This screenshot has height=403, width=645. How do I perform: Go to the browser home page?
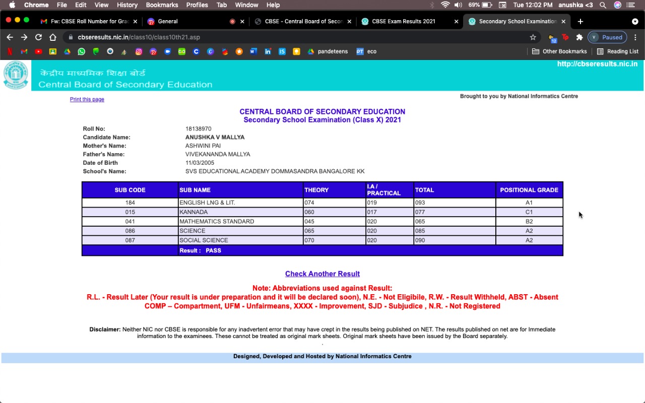point(53,37)
